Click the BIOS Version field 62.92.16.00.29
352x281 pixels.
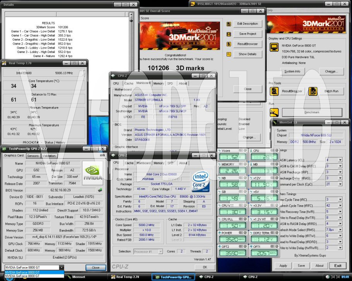point(60,190)
